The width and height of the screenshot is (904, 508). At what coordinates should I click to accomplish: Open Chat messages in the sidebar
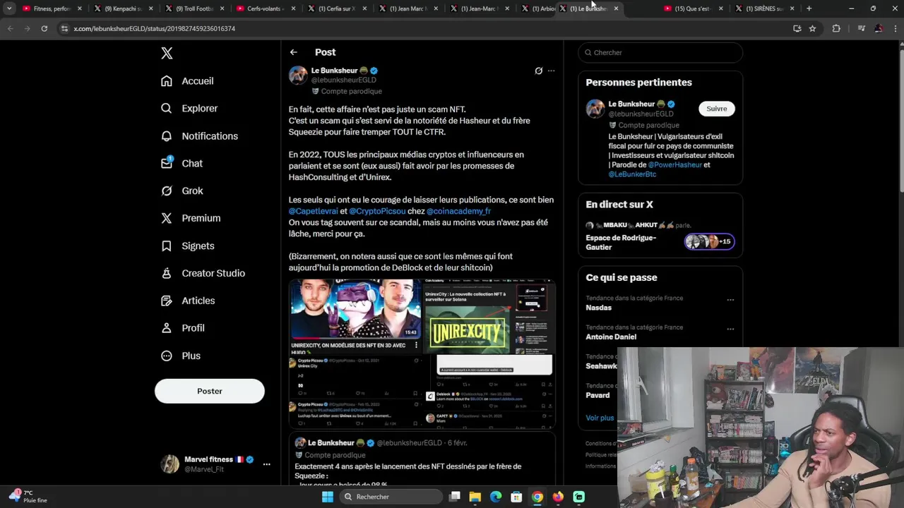point(182,163)
